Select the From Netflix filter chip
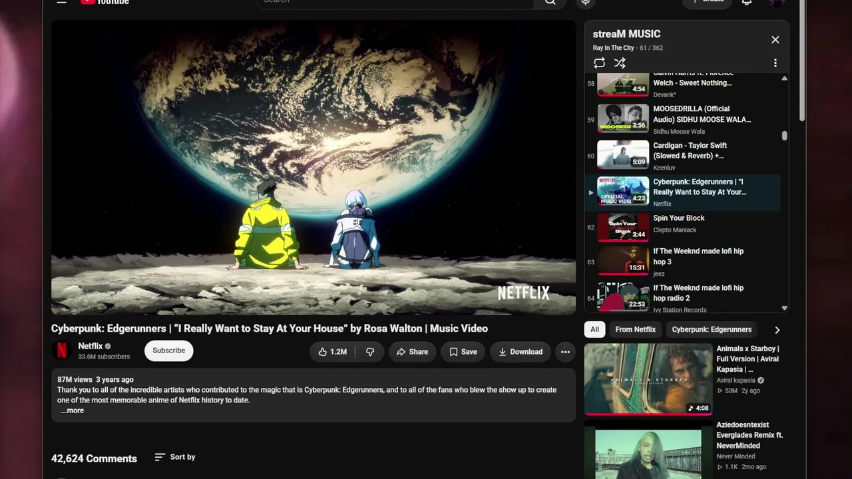852x479 pixels. click(636, 329)
